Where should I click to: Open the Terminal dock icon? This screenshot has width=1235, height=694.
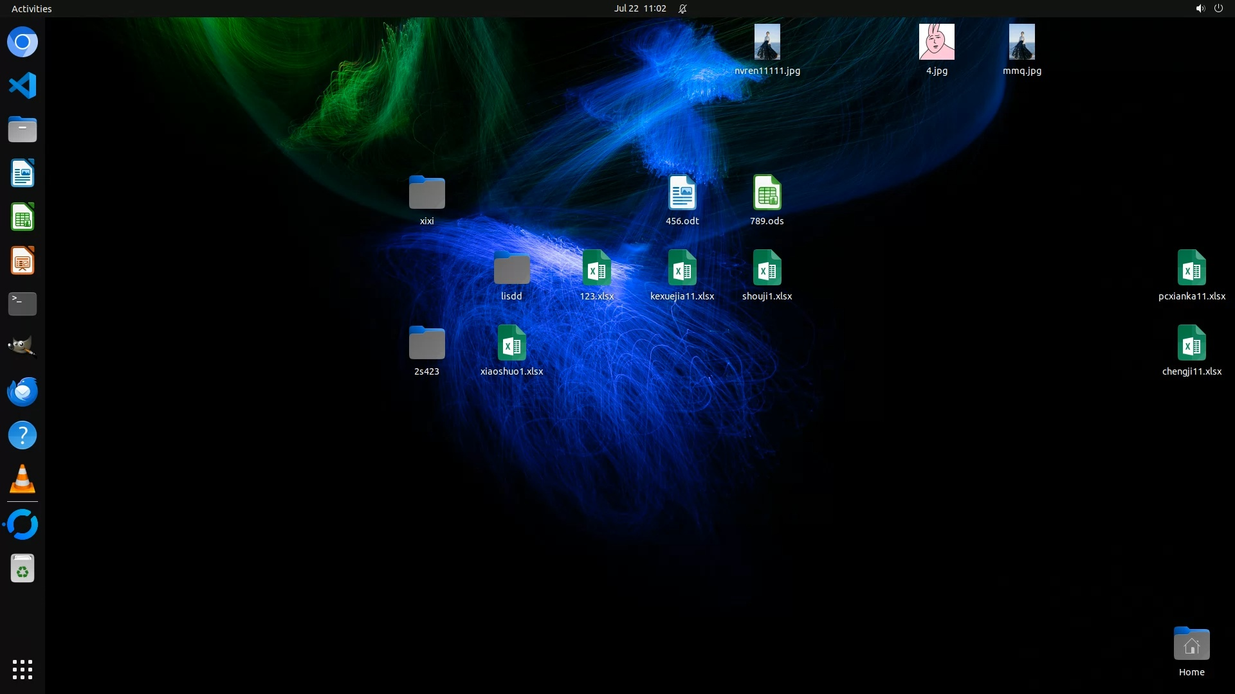tap(23, 304)
